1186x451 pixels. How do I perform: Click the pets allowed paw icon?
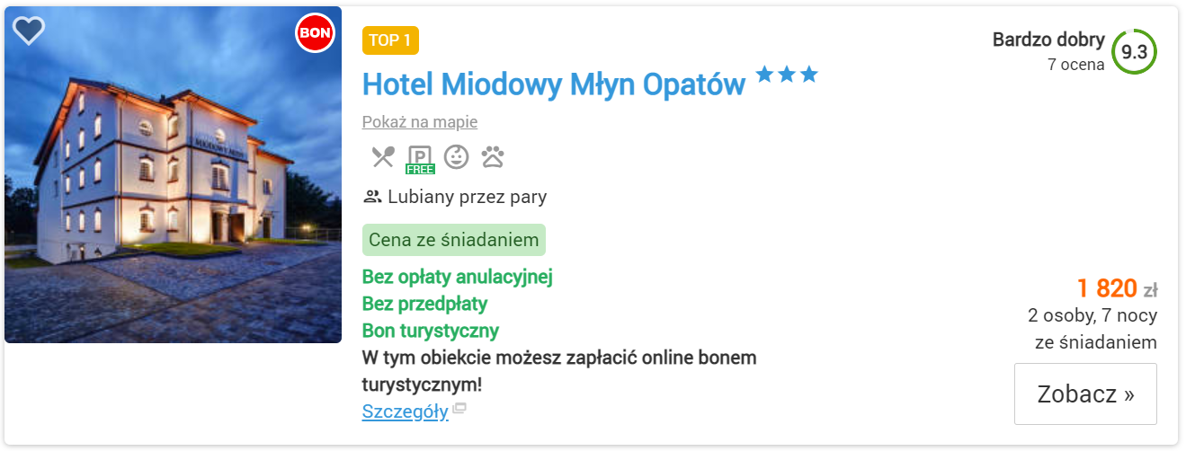tap(493, 157)
